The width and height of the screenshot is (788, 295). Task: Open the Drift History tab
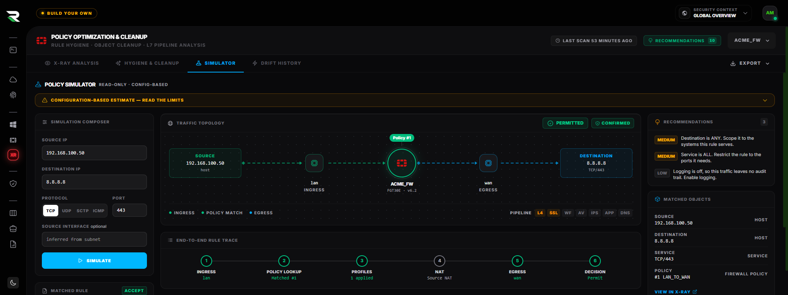277,64
